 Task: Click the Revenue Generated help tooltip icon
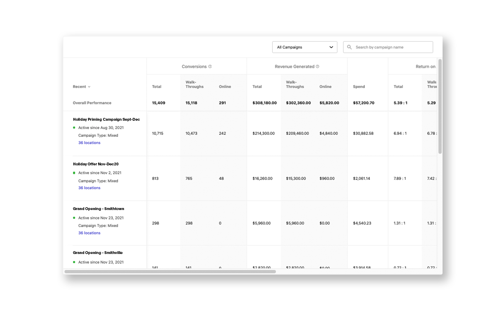(317, 66)
